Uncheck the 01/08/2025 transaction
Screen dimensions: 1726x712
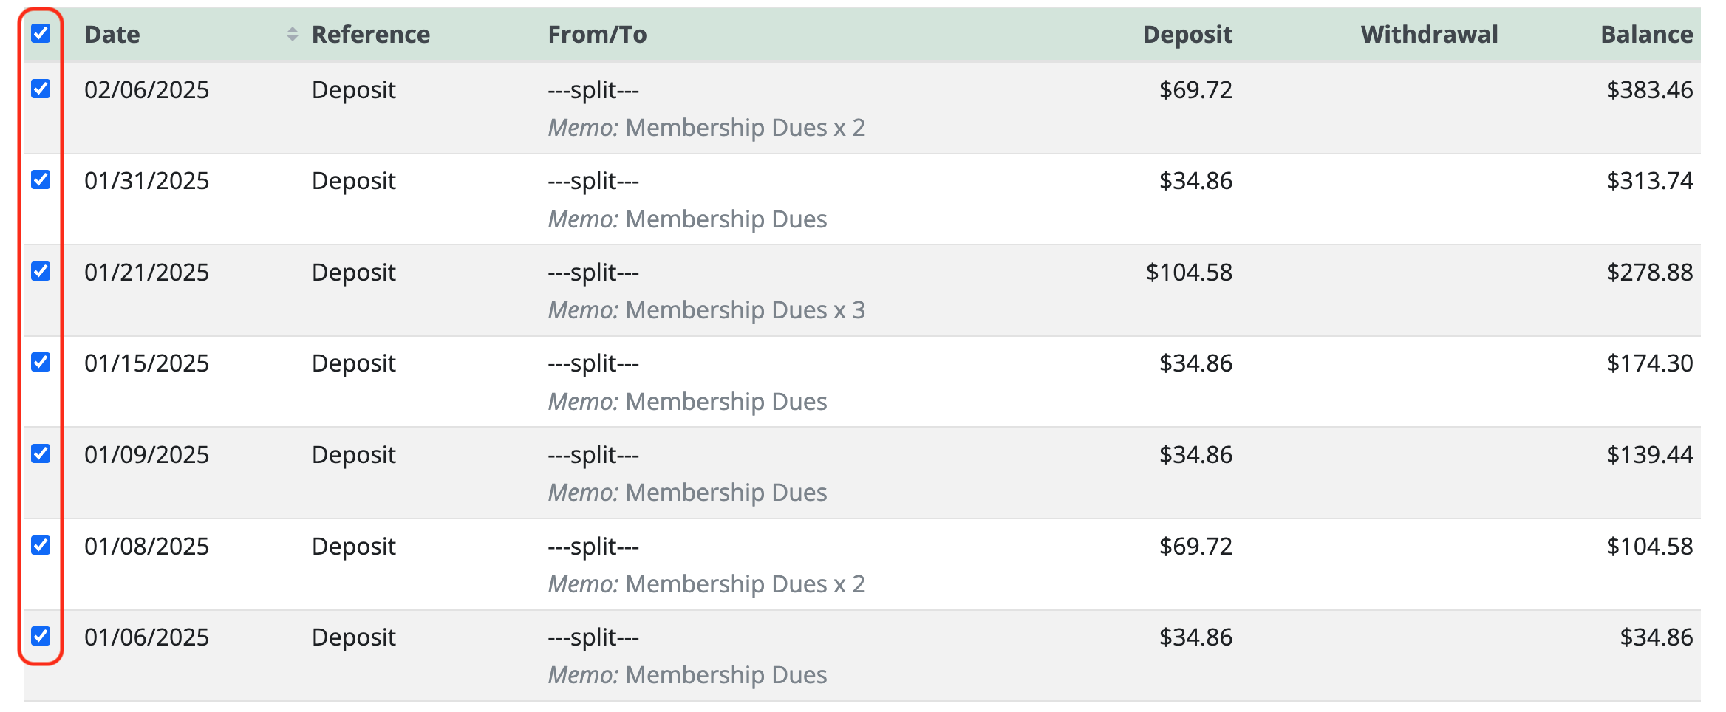(41, 545)
